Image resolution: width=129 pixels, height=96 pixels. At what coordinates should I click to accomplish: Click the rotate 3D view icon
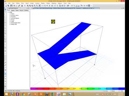pyautogui.click(x=49, y=6)
